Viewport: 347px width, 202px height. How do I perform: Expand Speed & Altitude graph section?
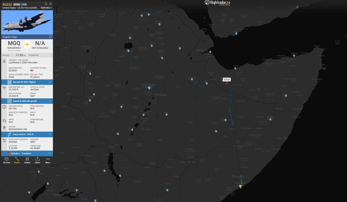coord(27,101)
